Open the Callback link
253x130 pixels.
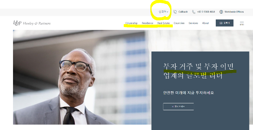(183, 12)
